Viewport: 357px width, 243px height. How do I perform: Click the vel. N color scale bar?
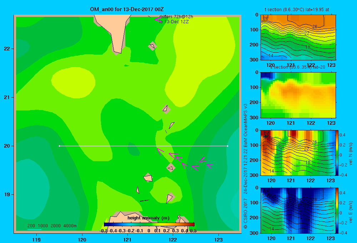click(x=337, y=153)
